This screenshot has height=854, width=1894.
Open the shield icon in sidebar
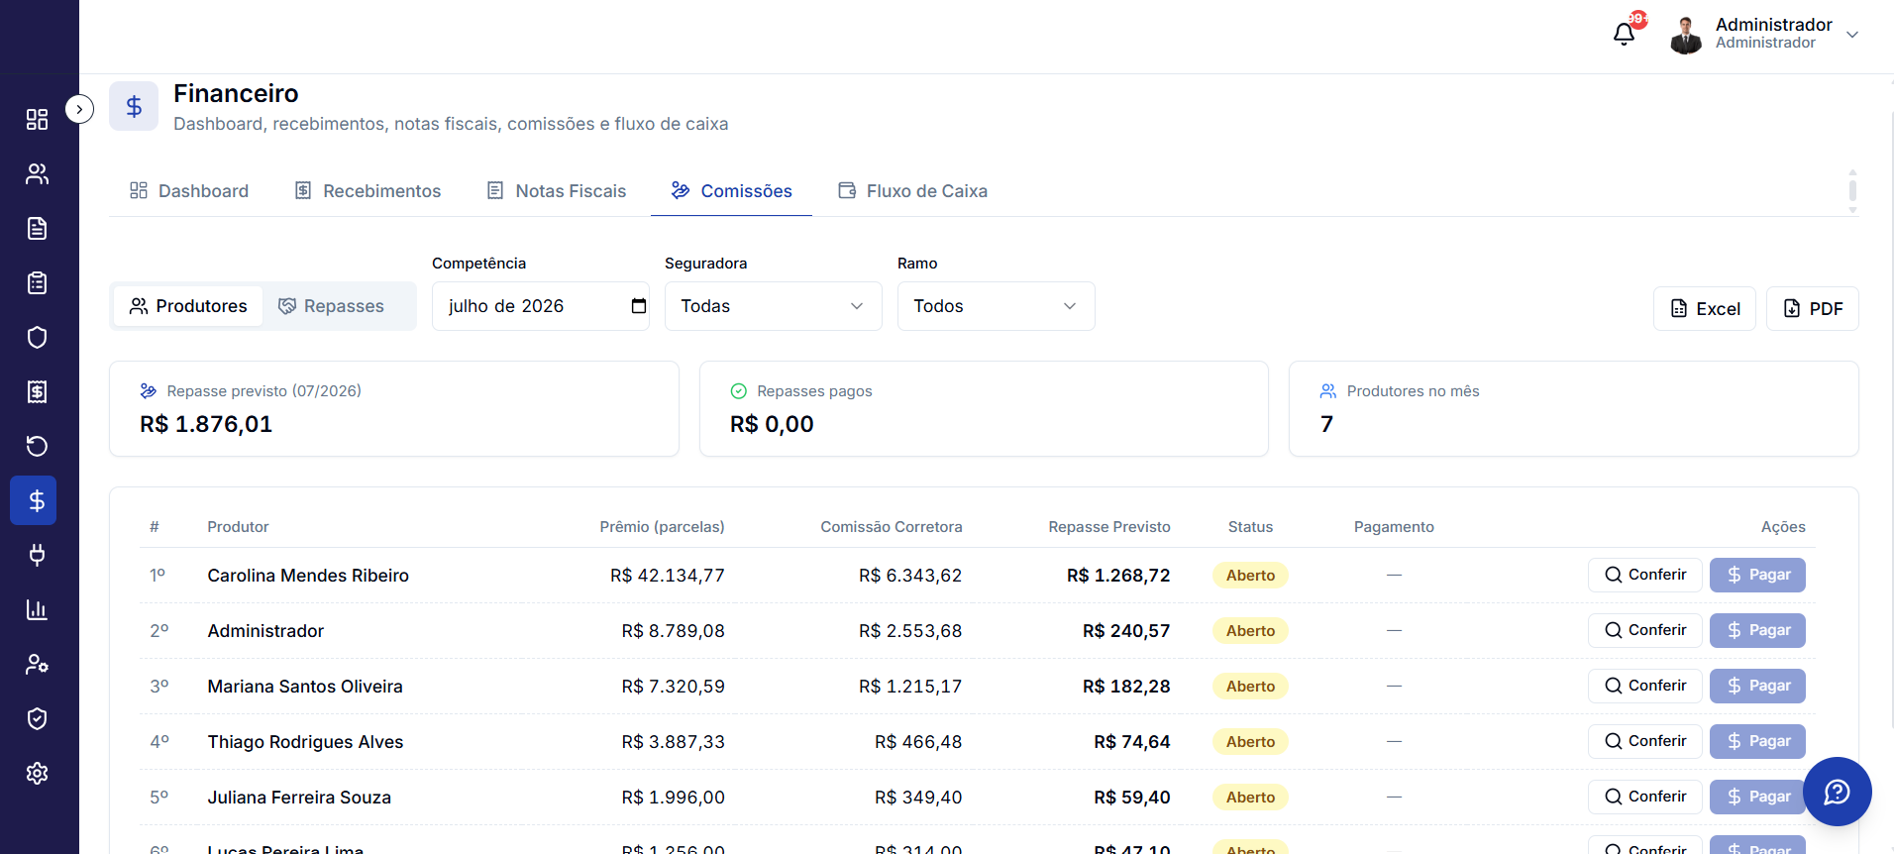pyautogui.click(x=37, y=338)
